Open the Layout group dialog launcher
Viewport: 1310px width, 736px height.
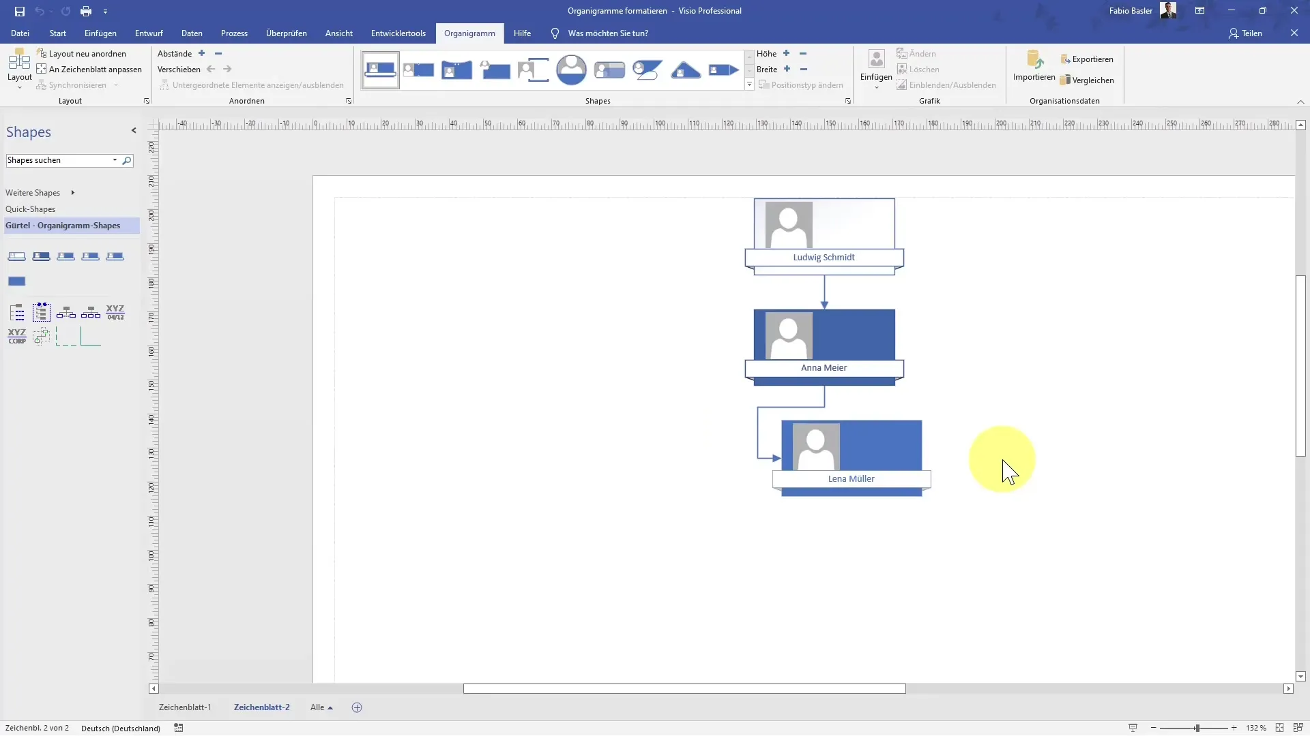(x=147, y=101)
